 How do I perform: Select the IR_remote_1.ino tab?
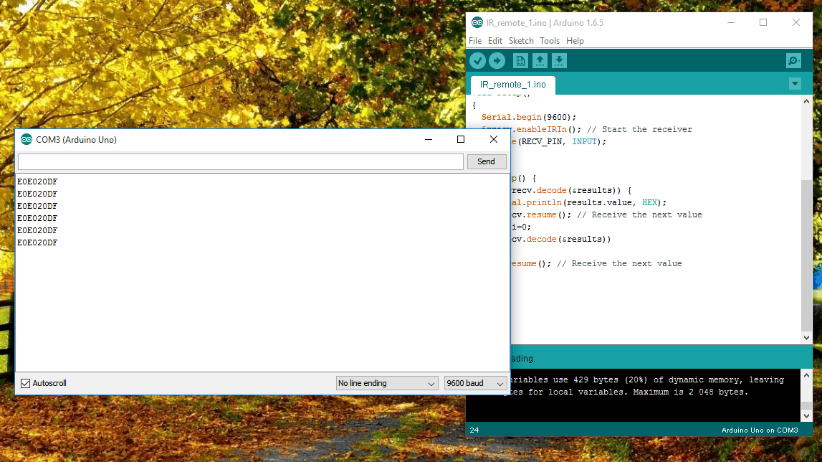click(x=512, y=85)
